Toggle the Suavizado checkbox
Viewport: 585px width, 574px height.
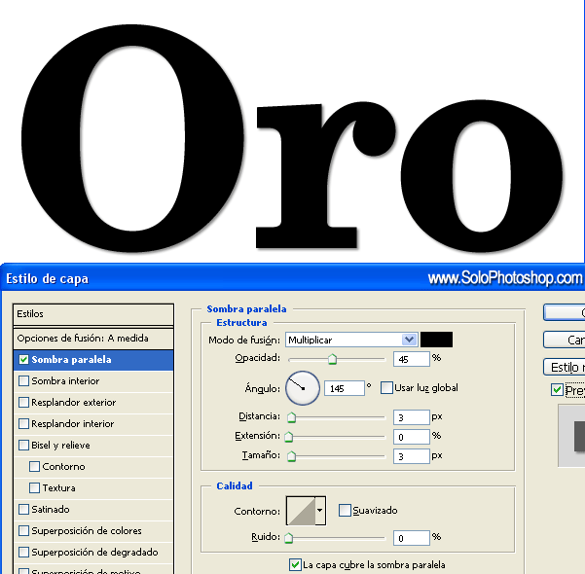tap(345, 510)
